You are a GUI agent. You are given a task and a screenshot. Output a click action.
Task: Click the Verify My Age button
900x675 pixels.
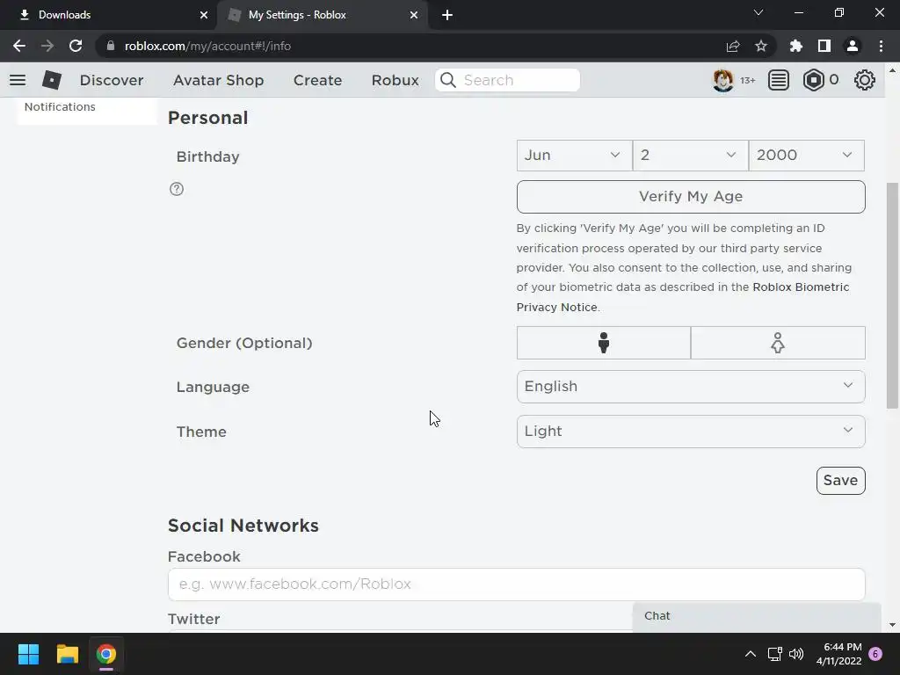click(691, 196)
